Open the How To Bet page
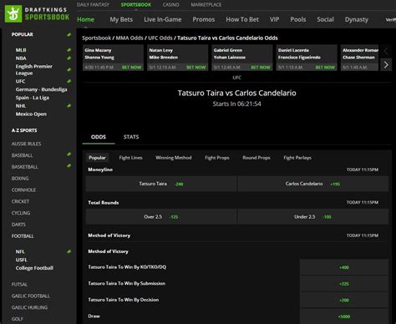The width and height of the screenshot is (396, 324). pyautogui.click(x=242, y=19)
